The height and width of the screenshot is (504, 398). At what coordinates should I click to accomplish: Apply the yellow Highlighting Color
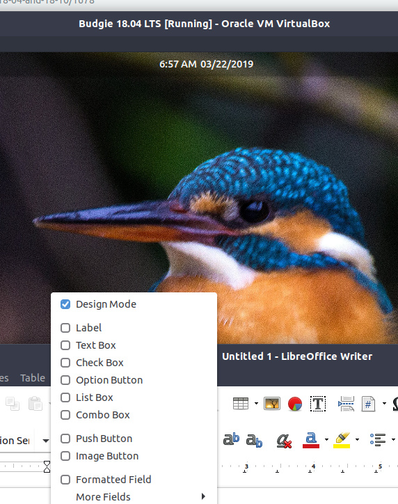pyautogui.click(x=342, y=440)
